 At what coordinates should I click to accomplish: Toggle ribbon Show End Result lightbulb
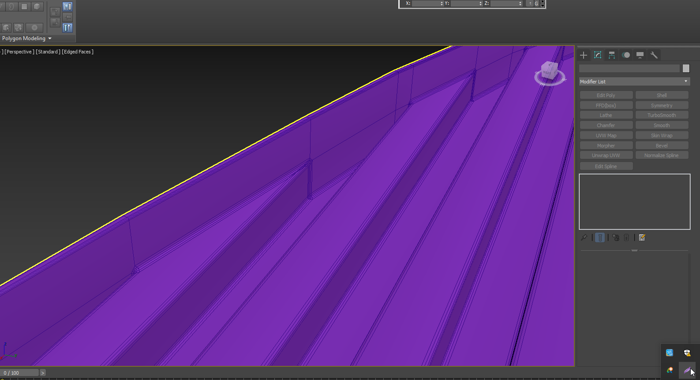coord(67,7)
